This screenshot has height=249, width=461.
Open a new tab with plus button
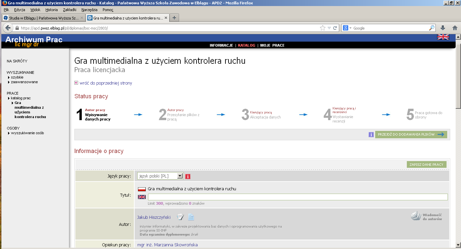(174, 18)
